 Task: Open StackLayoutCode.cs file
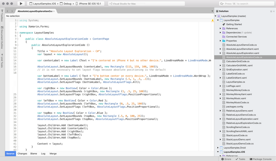(237, 135)
